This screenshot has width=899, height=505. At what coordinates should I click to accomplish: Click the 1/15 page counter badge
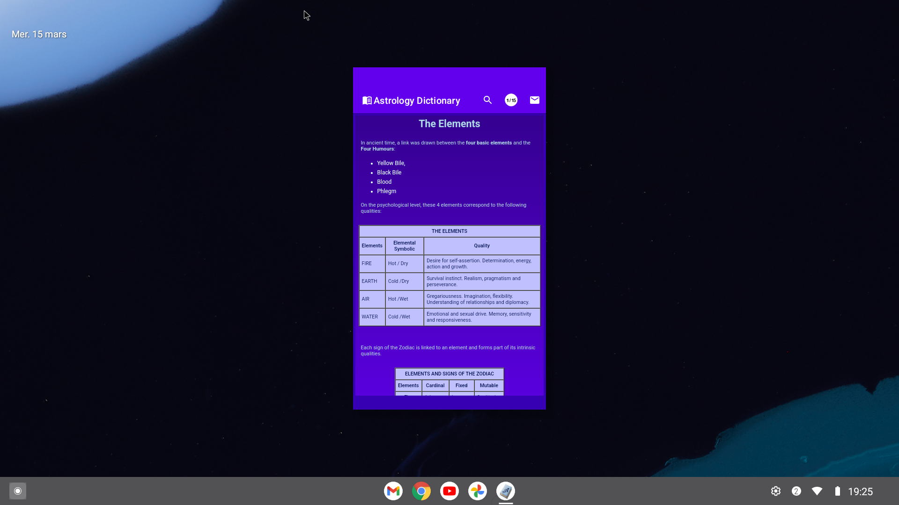click(x=511, y=100)
